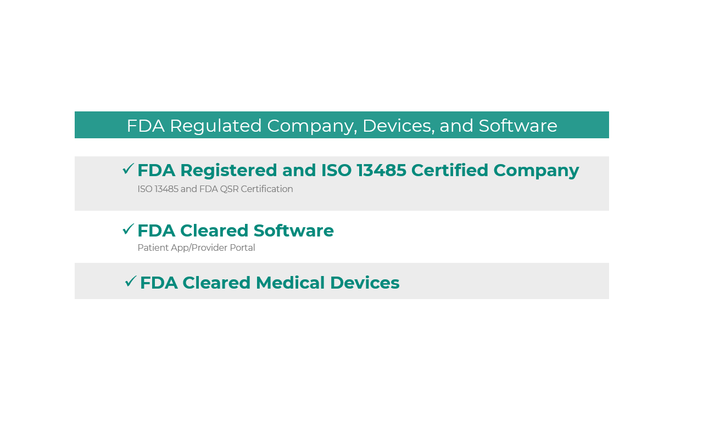The height and width of the screenshot is (439, 703).
Task: Click "ISO 13485" in the bold green heading
Action: 364,171
